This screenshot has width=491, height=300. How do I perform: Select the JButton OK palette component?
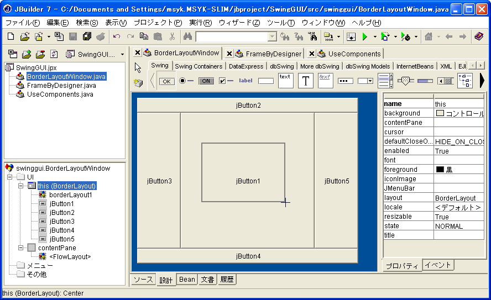pyautogui.click(x=166, y=81)
